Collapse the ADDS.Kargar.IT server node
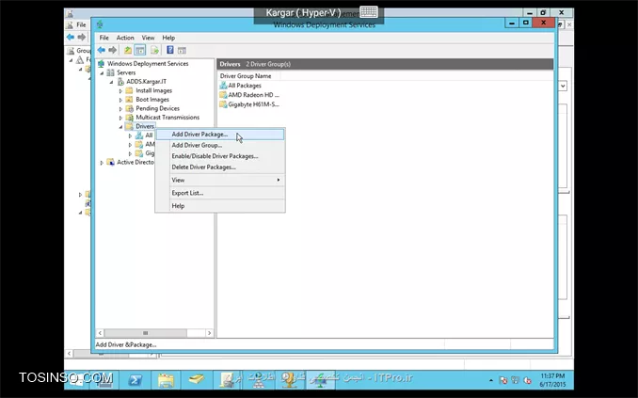Viewport: 638px width, 398px height. point(111,82)
